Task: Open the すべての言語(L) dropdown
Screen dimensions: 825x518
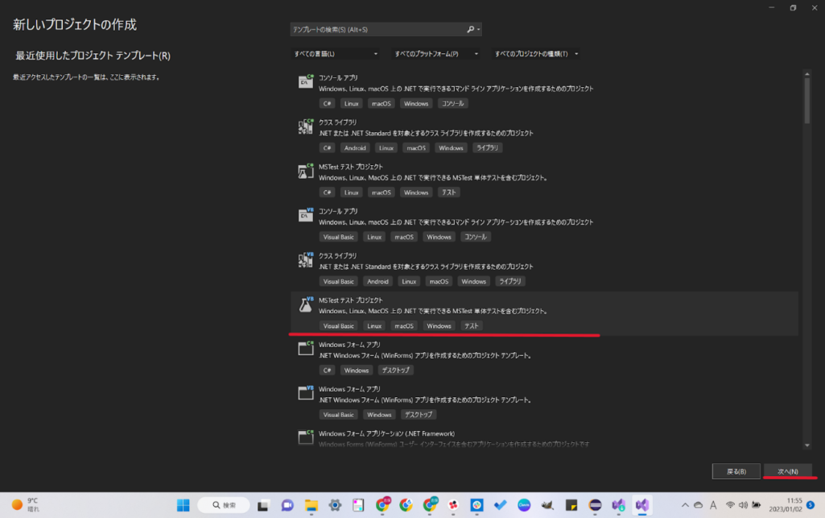Action: point(335,54)
